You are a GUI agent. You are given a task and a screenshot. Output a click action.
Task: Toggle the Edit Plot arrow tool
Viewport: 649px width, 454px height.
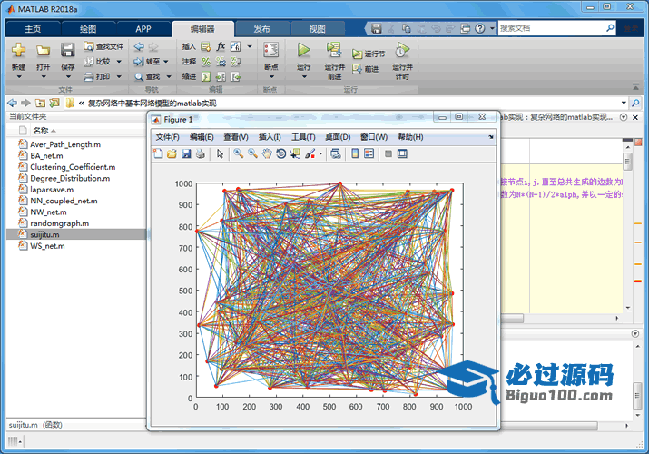(220, 154)
